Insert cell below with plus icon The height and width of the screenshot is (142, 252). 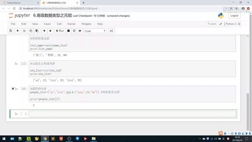click(17, 31)
